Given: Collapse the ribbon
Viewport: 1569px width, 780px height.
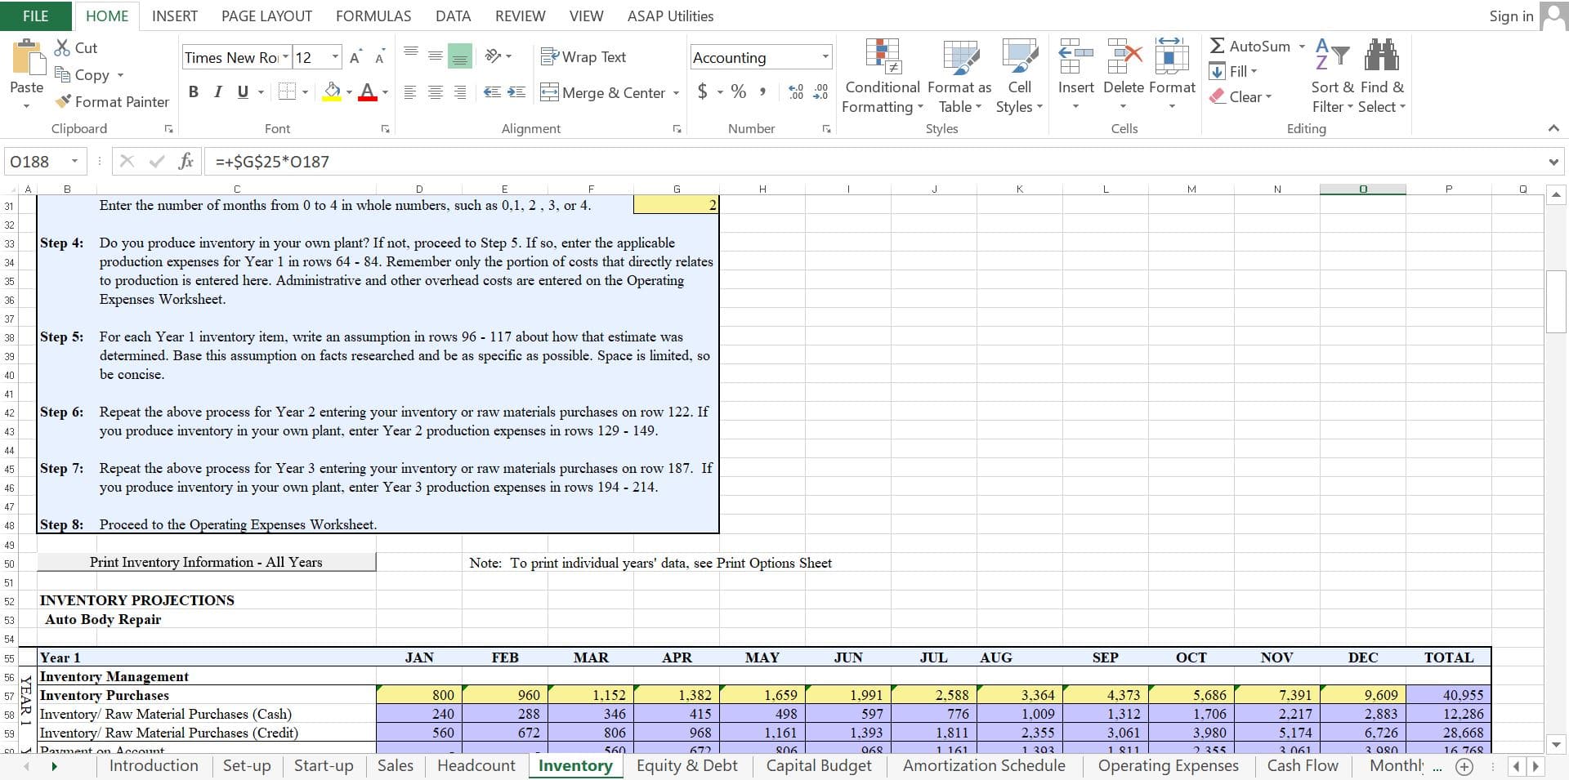Looking at the screenshot, I should point(1553,128).
